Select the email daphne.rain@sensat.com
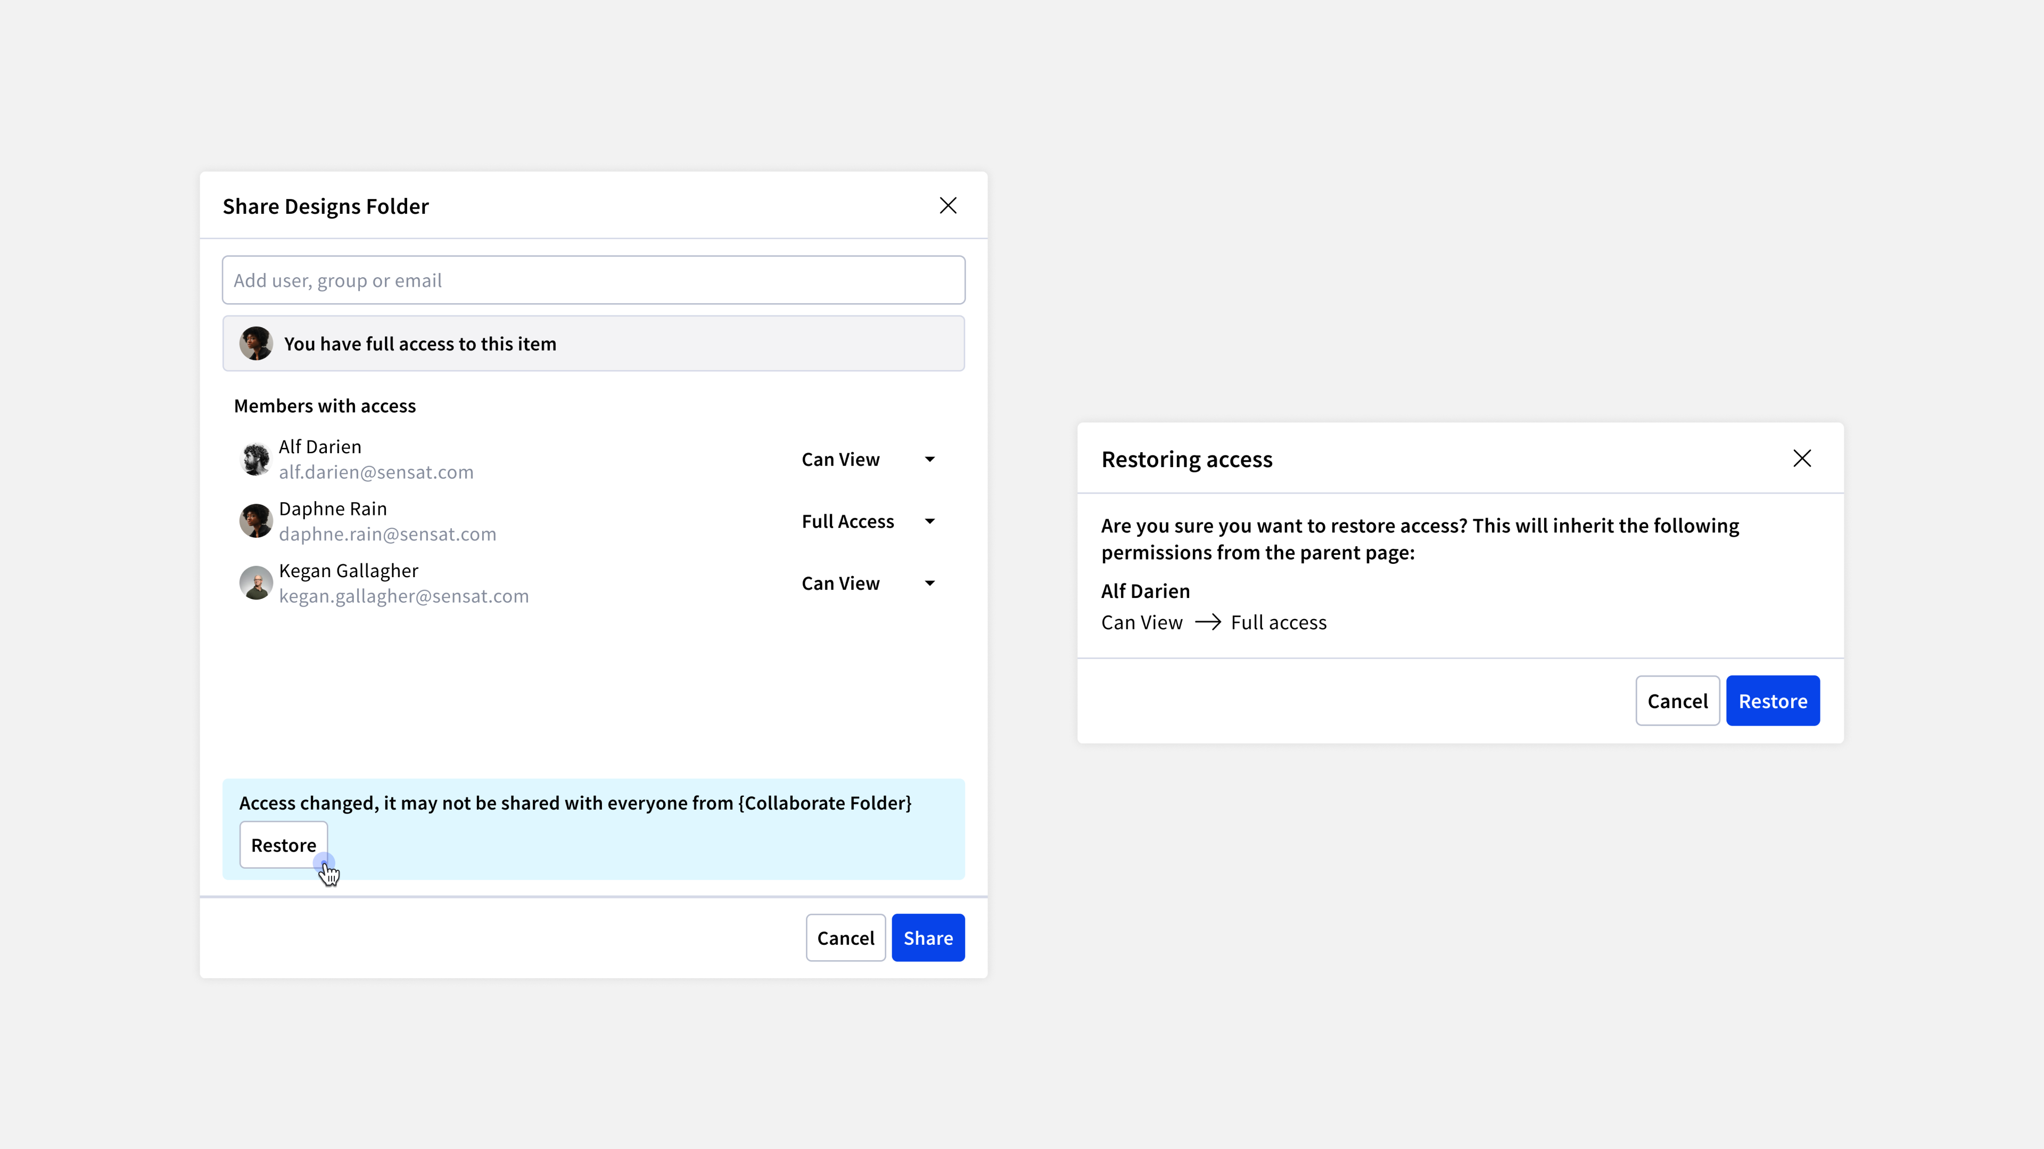 point(387,534)
